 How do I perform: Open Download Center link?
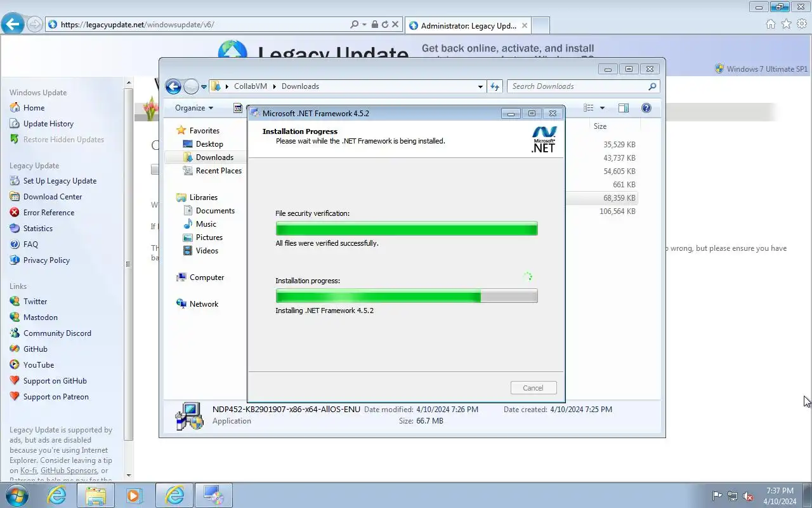click(53, 197)
